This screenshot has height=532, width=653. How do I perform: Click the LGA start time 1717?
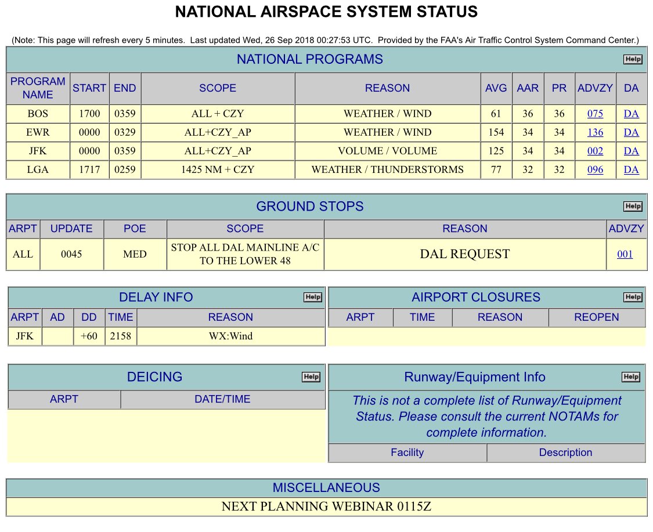pyautogui.click(x=89, y=170)
